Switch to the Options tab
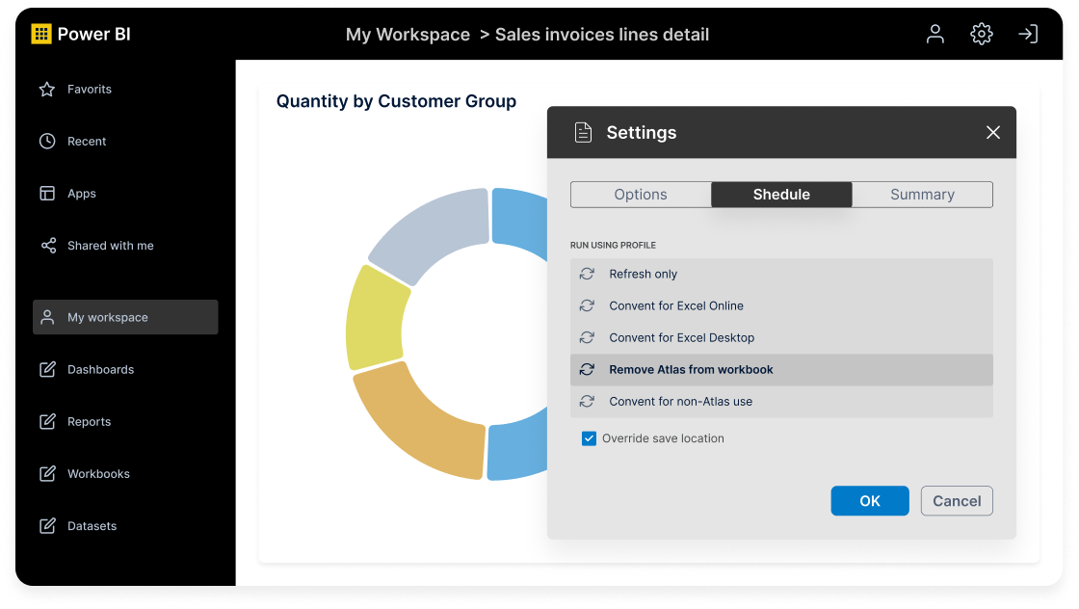The image size is (1079, 609). pyautogui.click(x=641, y=195)
